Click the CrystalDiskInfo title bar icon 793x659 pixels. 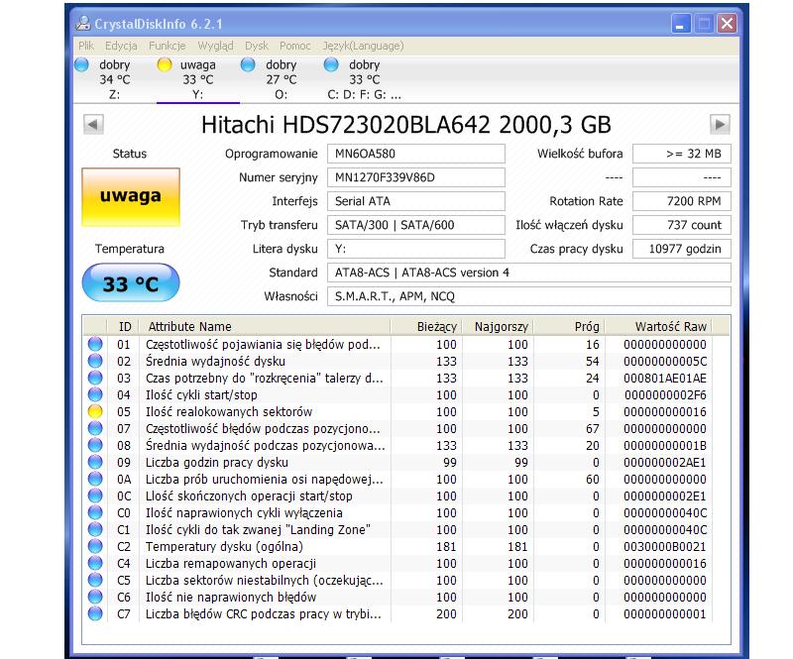83,23
